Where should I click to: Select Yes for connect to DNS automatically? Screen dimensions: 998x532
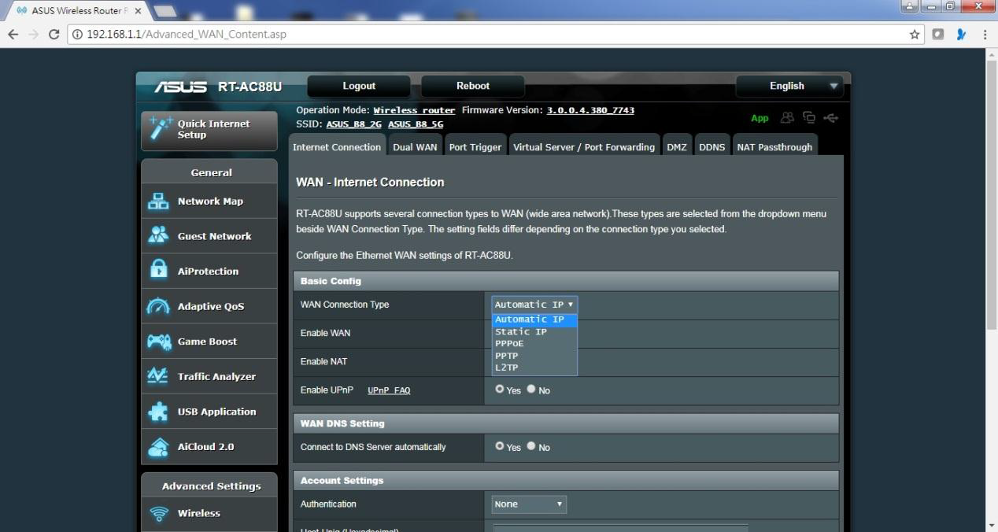(500, 445)
